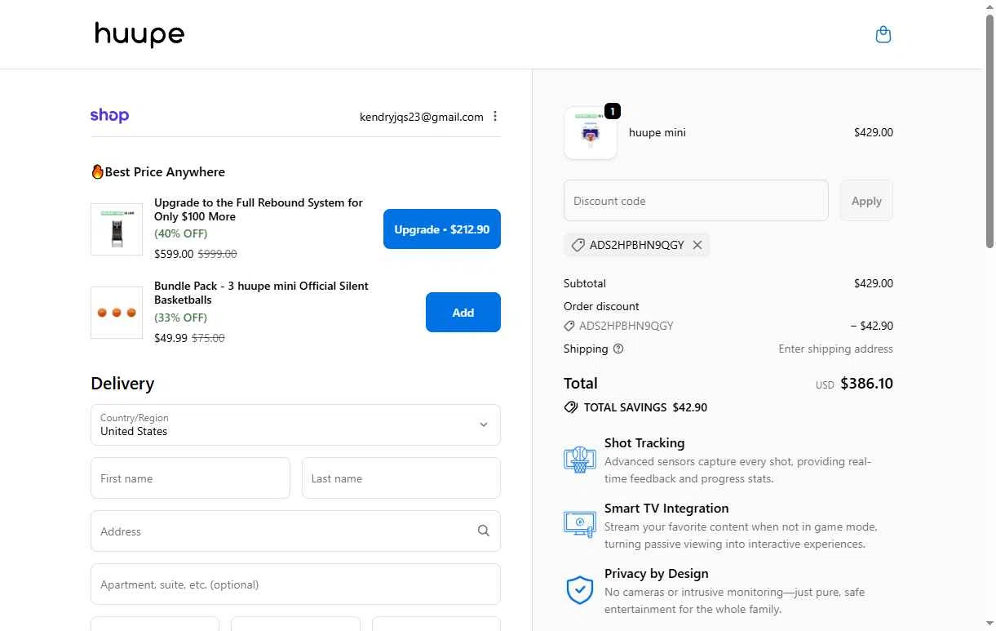Click the shipping info question mark icon
Image resolution: width=996 pixels, height=631 pixels.
[x=618, y=349]
